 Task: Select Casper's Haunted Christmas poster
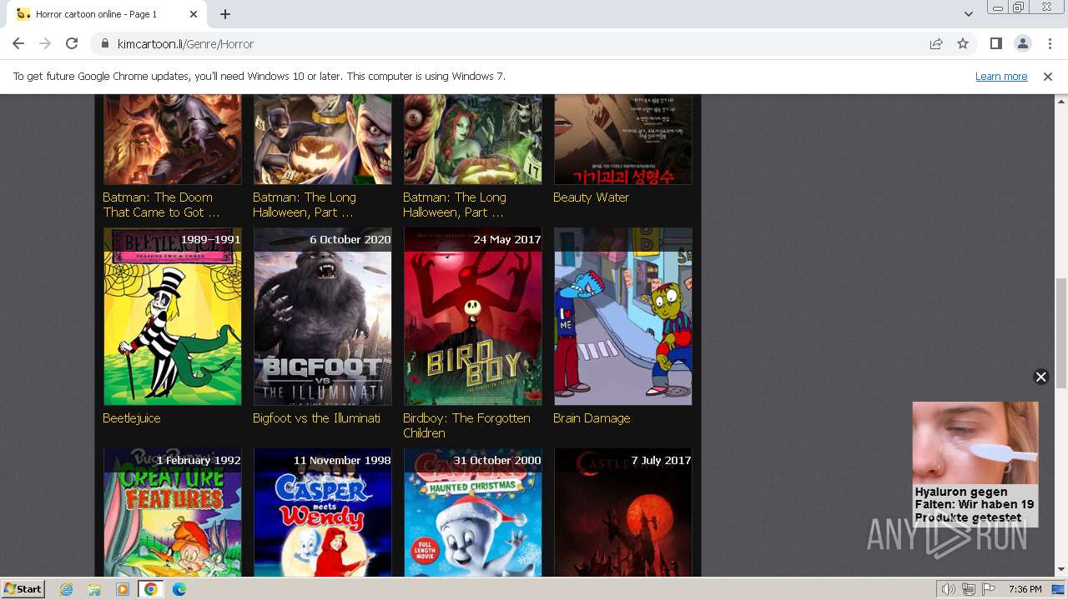(x=473, y=512)
